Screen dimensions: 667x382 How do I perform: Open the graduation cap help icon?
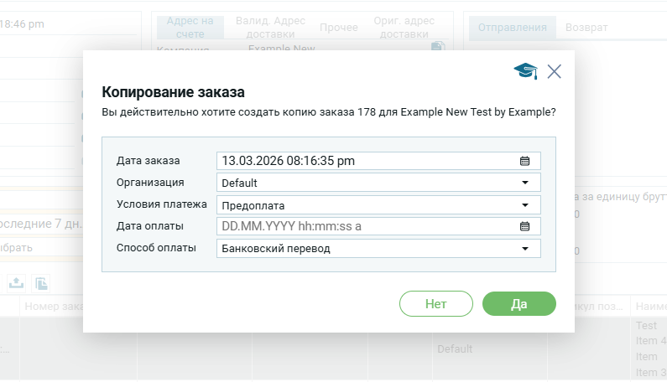pyautogui.click(x=525, y=71)
